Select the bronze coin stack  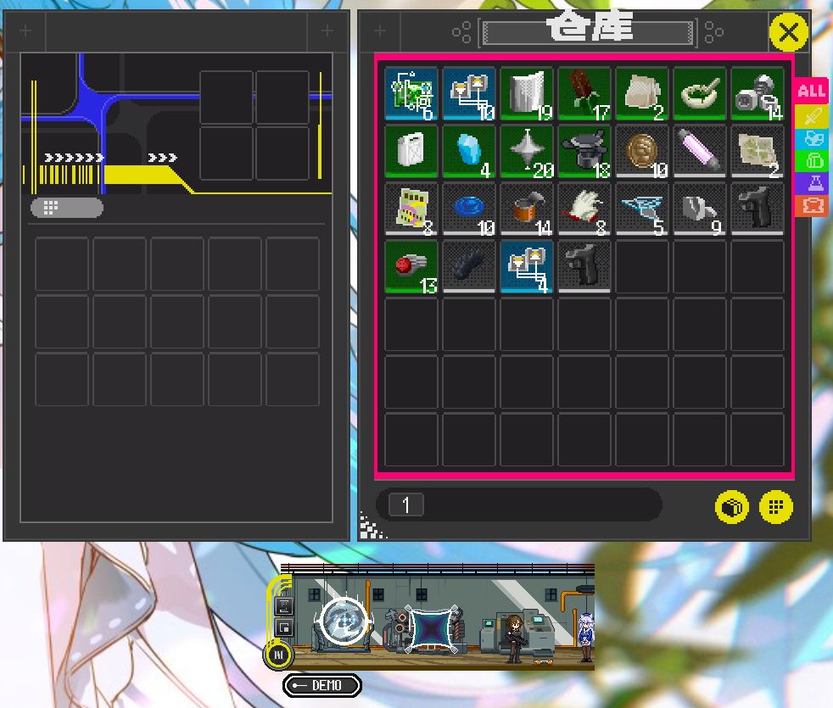642,152
